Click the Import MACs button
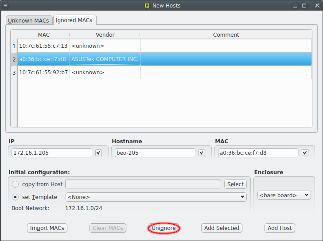 (47, 228)
